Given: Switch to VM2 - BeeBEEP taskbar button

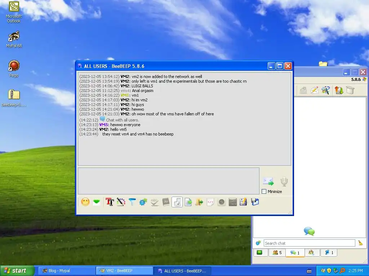Looking at the screenshot, I should 124,271.
